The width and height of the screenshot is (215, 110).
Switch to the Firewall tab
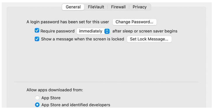[x=118, y=7]
